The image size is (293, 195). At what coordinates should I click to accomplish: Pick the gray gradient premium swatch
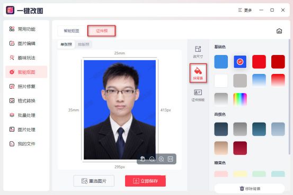(240, 129)
